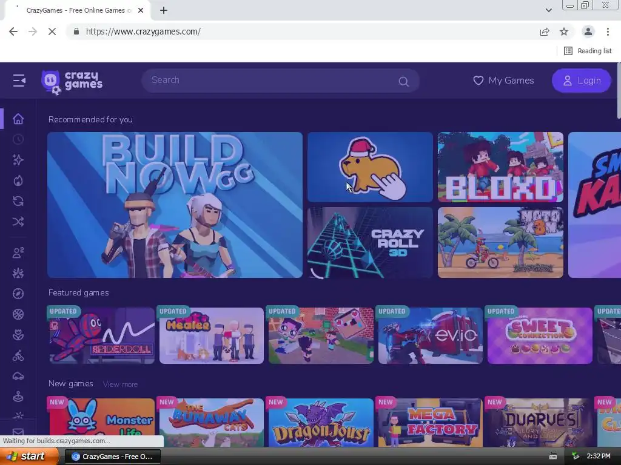Bookmark this page with the star icon
621x465 pixels.
(x=564, y=31)
